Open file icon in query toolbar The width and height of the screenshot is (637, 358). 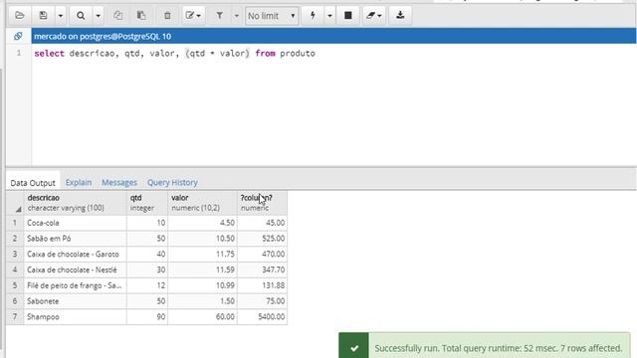coord(19,16)
